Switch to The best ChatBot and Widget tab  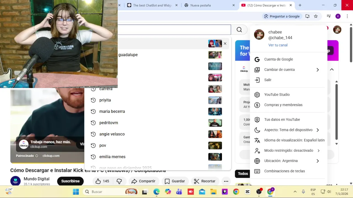pos(152,5)
